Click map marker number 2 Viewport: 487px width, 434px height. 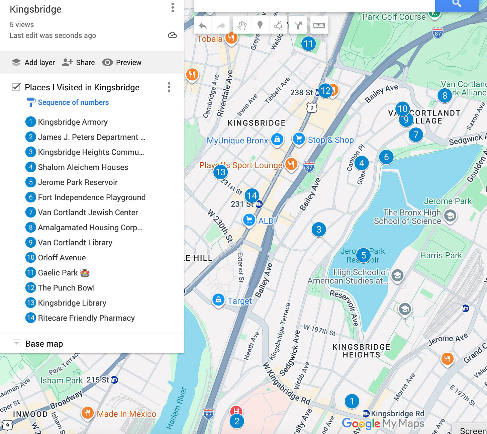pyautogui.click(x=237, y=421)
